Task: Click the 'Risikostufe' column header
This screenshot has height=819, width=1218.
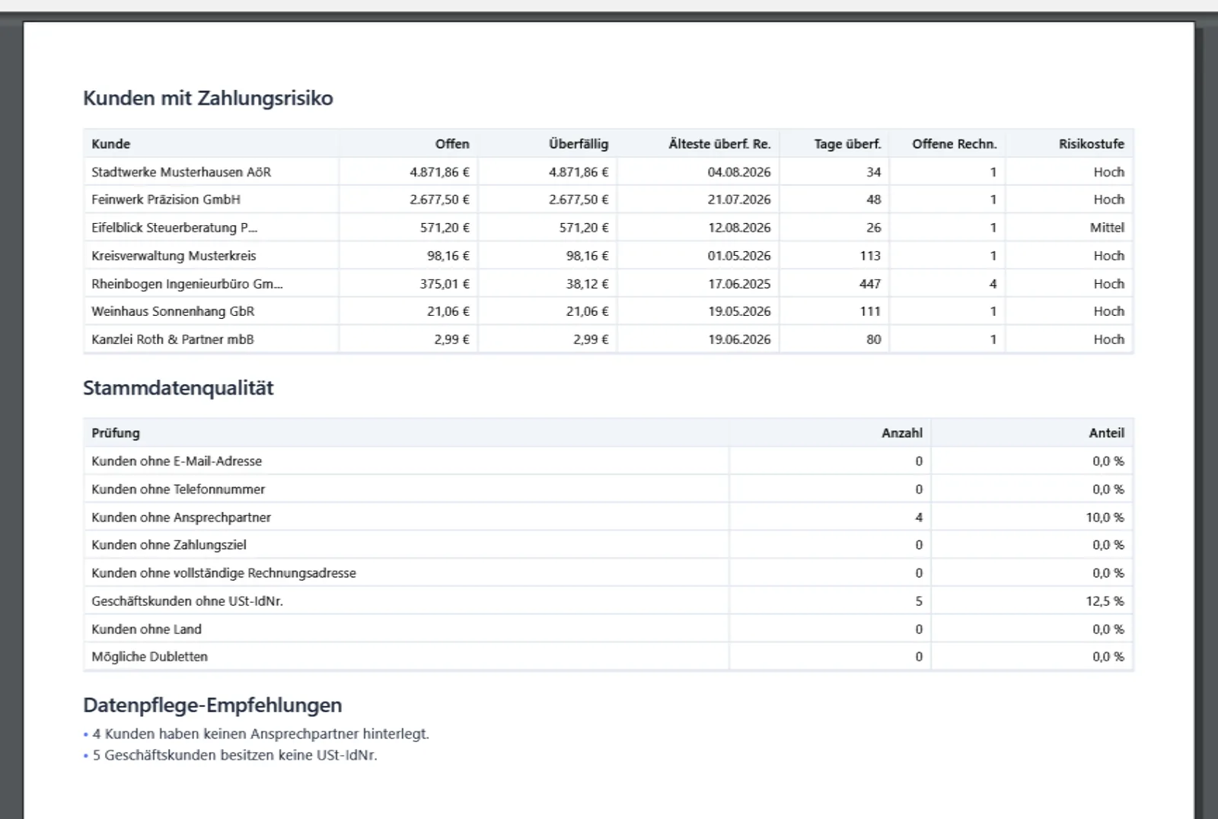Action: coord(1091,144)
